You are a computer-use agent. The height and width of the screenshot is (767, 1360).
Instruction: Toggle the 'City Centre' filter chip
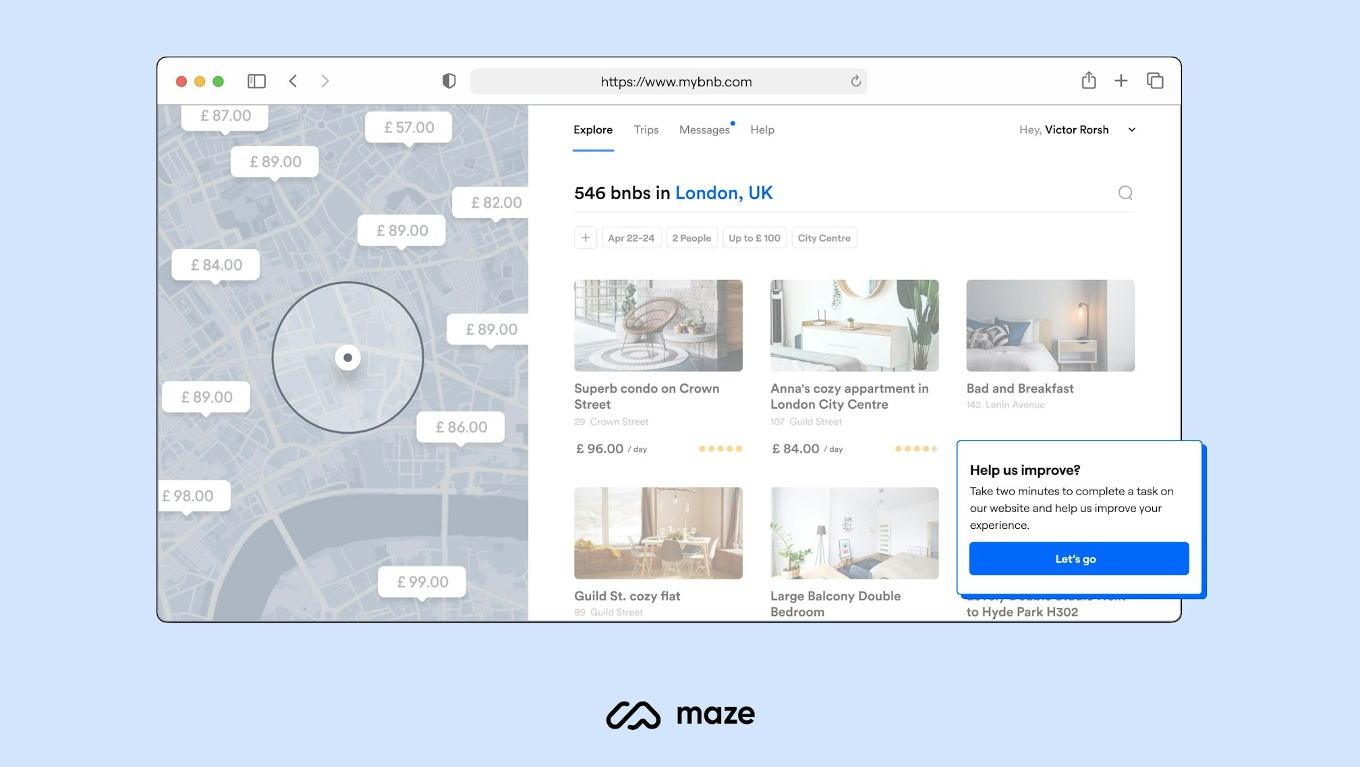click(824, 237)
